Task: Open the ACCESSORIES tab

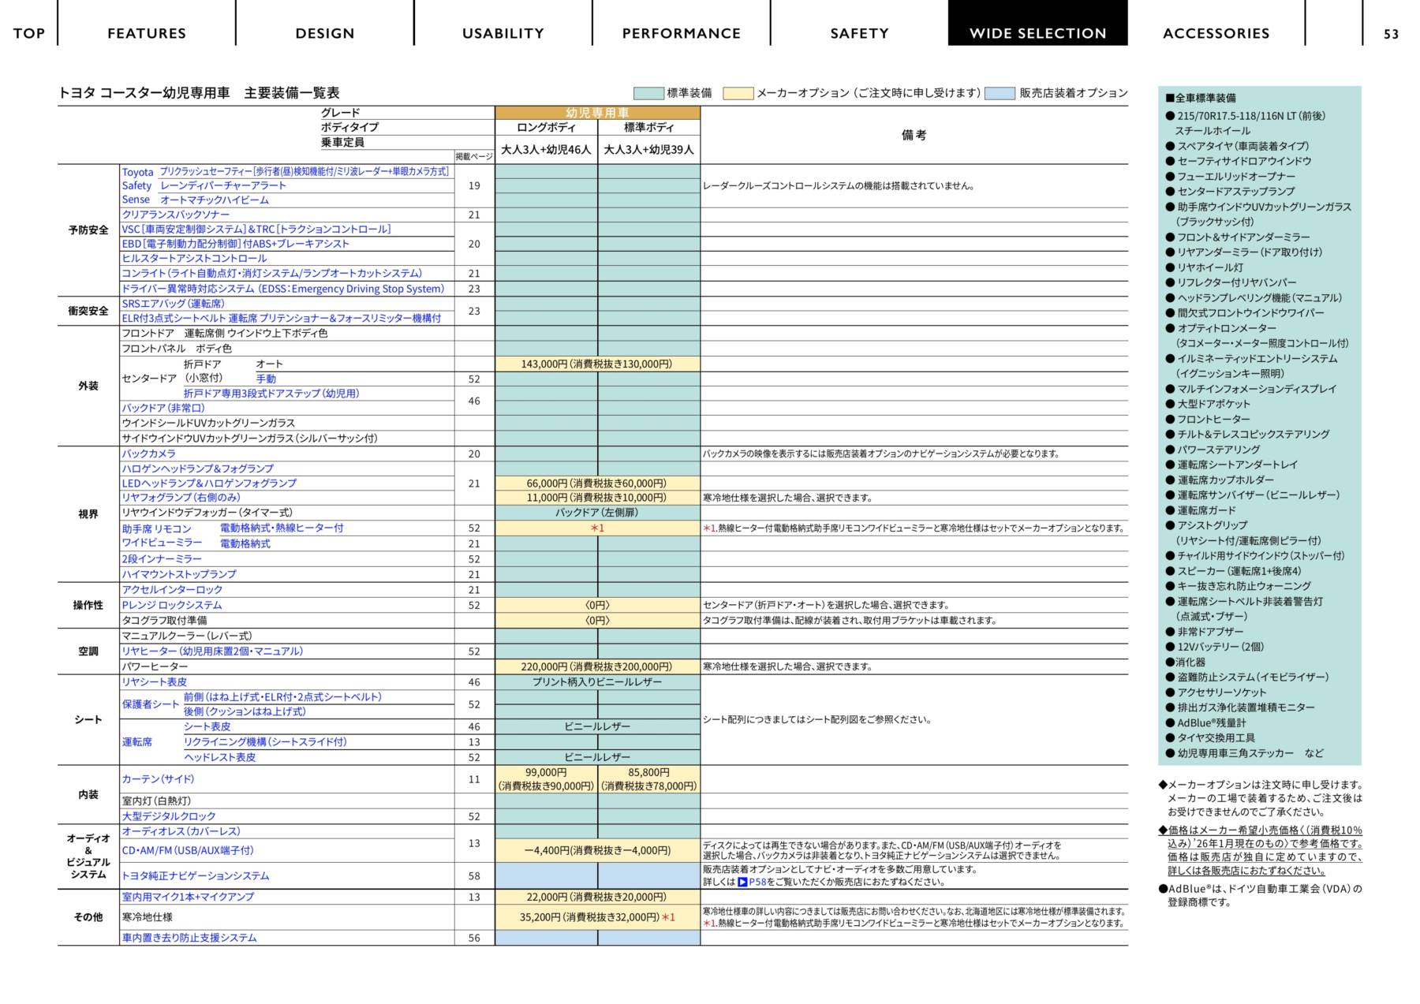Action: click(x=1216, y=33)
